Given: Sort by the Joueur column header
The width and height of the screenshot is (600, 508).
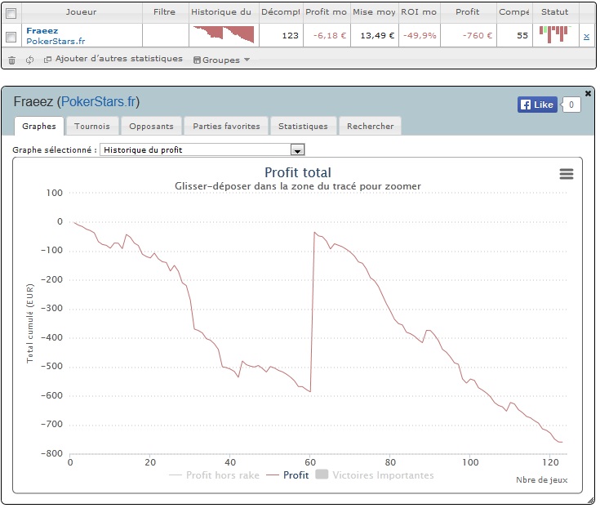Looking at the screenshot, I should 81,12.
